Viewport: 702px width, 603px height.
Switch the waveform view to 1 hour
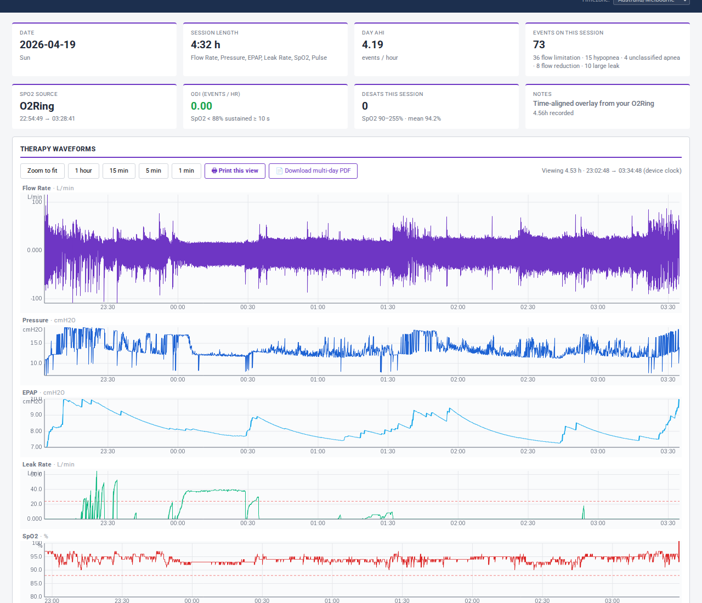pos(83,170)
